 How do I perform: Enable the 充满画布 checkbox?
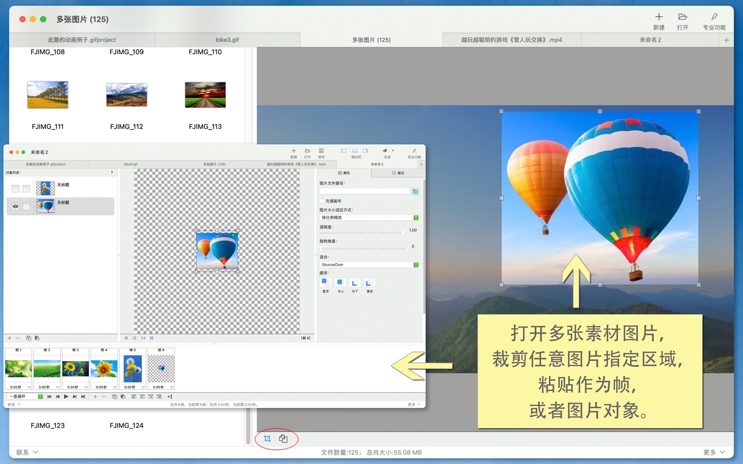[x=322, y=201]
